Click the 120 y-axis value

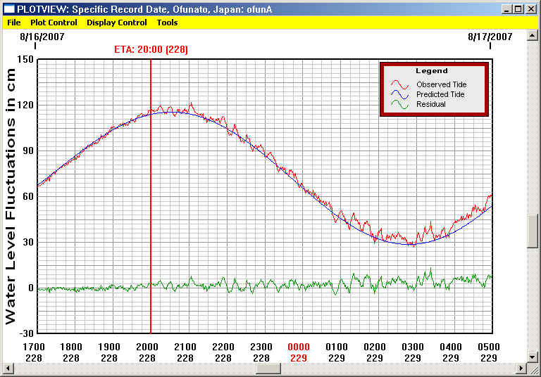[25, 105]
